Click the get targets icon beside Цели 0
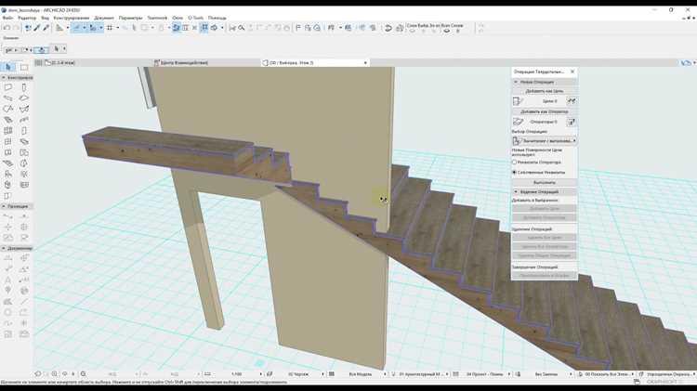The height and width of the screenshot is (391, 697). point(572,101)
